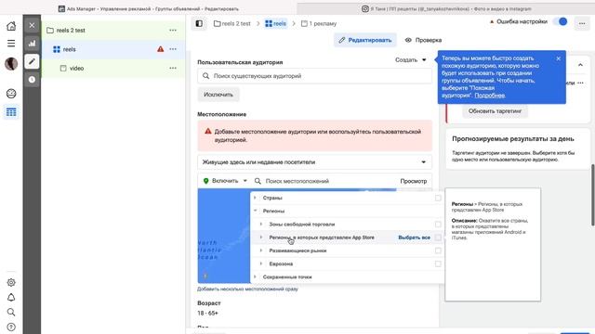Open the hamburger menu in left sidebar

(11, 44)
